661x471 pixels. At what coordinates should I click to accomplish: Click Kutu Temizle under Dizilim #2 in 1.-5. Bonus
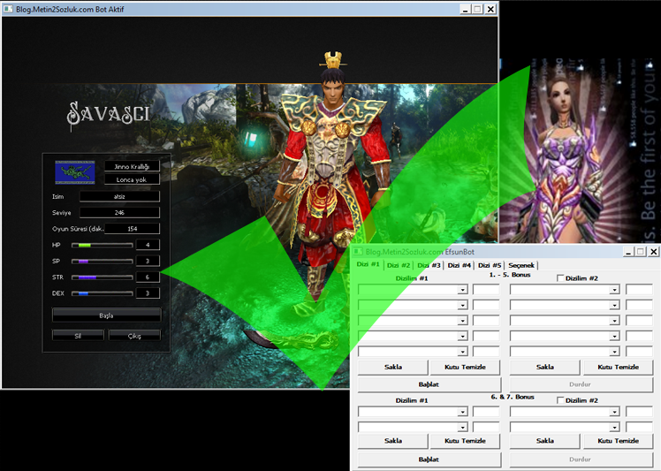tap(618, 368)
